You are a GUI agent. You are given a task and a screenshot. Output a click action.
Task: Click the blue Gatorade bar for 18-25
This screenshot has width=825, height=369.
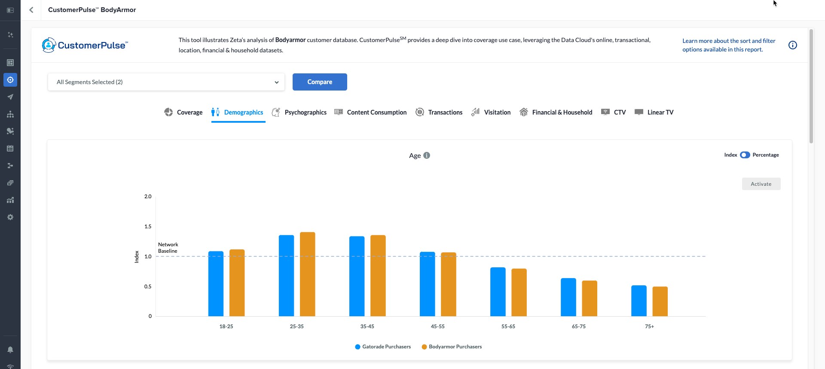click(x=216, y=284)
